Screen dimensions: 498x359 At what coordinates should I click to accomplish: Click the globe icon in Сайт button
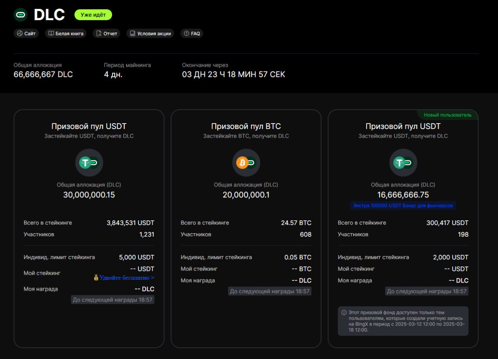pos(20,33)
